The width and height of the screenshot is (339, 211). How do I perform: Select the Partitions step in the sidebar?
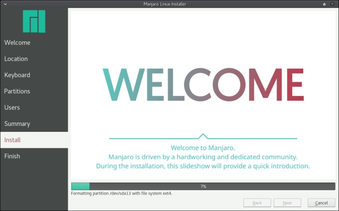(34, 91)
